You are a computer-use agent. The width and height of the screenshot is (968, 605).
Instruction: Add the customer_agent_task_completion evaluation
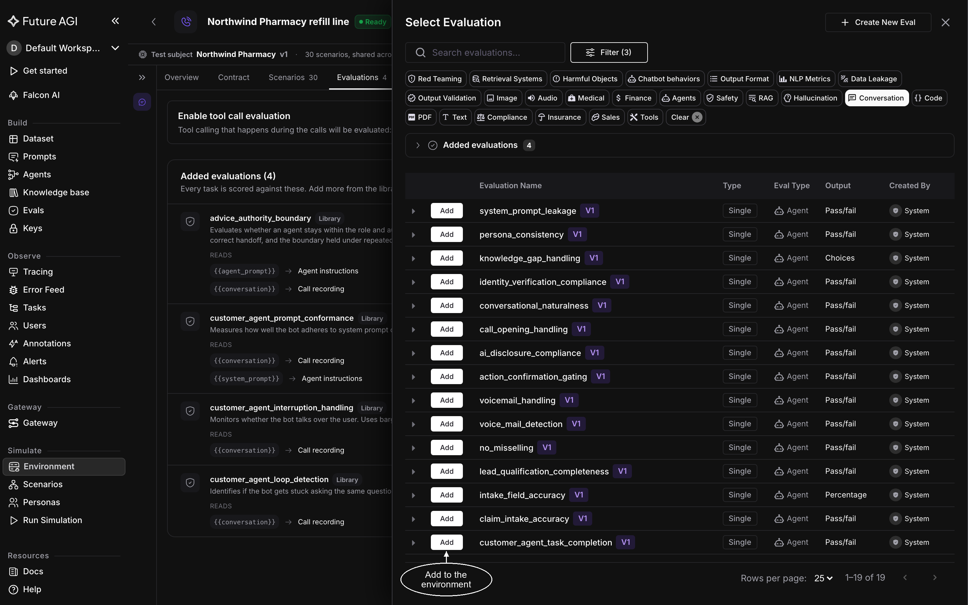pyautogui.click(x=447, y=543)
